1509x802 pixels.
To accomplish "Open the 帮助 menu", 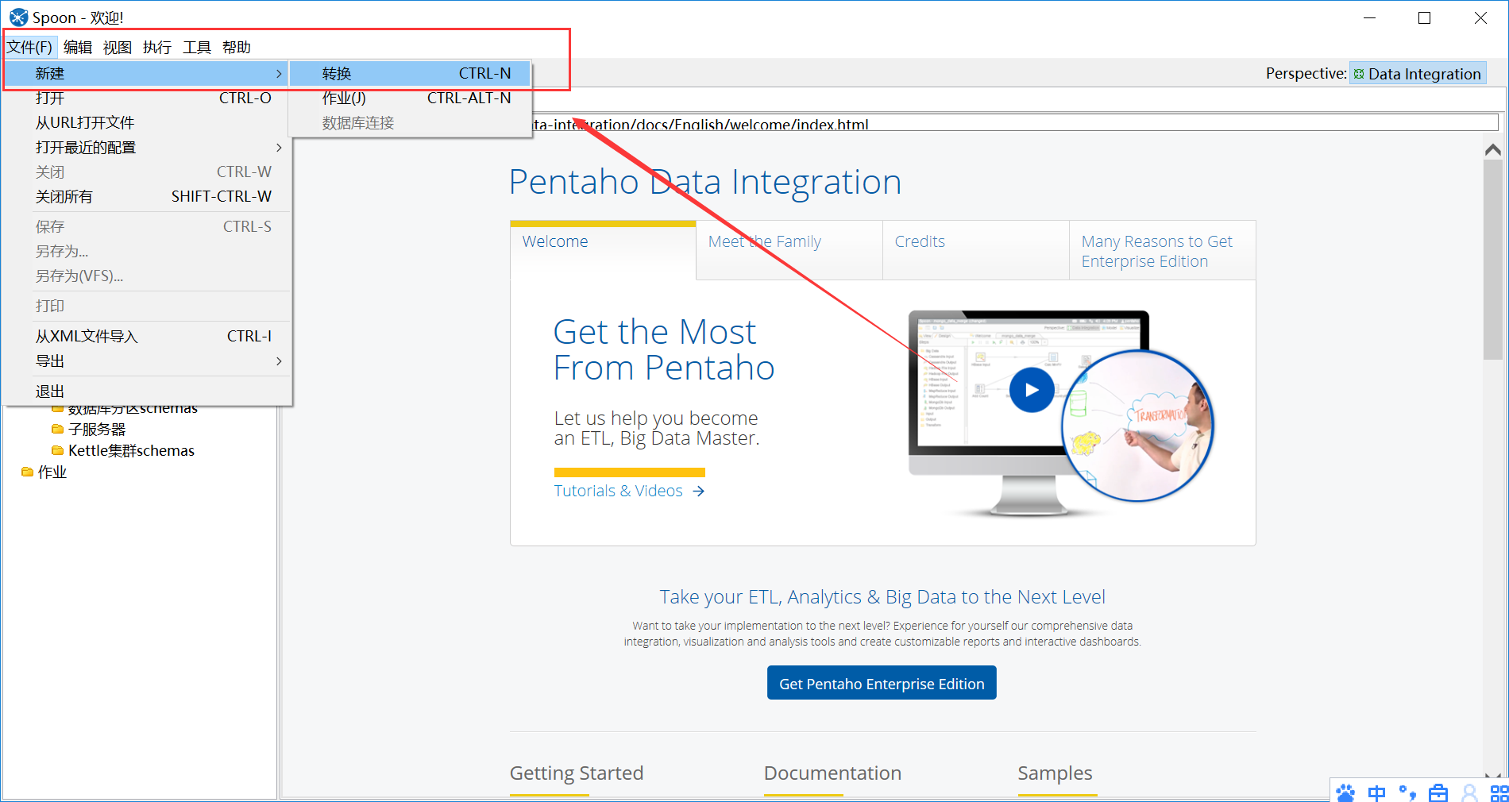I will pos(237,47).
